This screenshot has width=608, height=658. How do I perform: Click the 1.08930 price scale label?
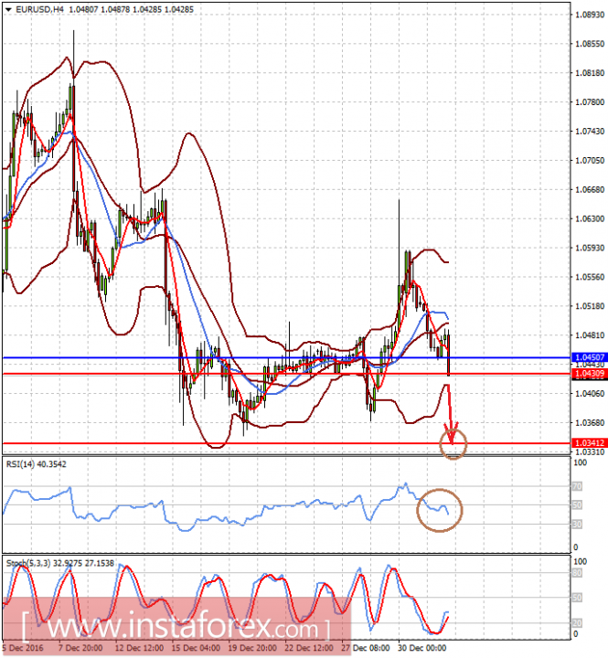click(590, 15)
